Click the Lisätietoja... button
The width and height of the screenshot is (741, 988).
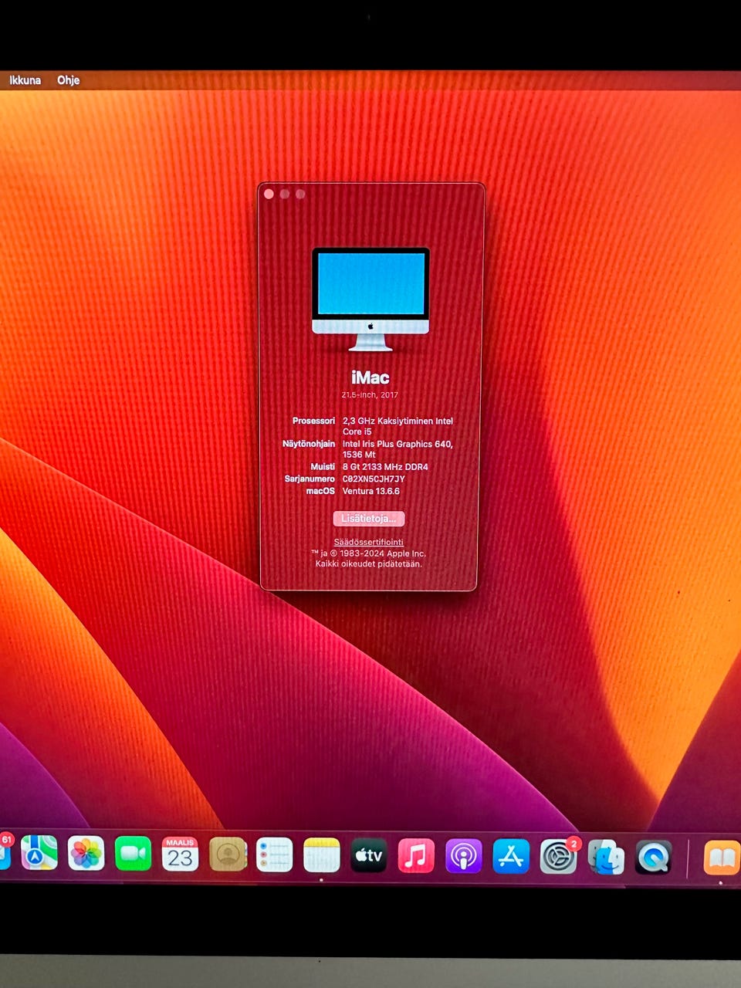tap(369, 519)
